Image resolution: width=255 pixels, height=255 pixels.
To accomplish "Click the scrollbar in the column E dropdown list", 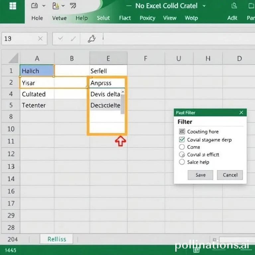I will (123, 104).
